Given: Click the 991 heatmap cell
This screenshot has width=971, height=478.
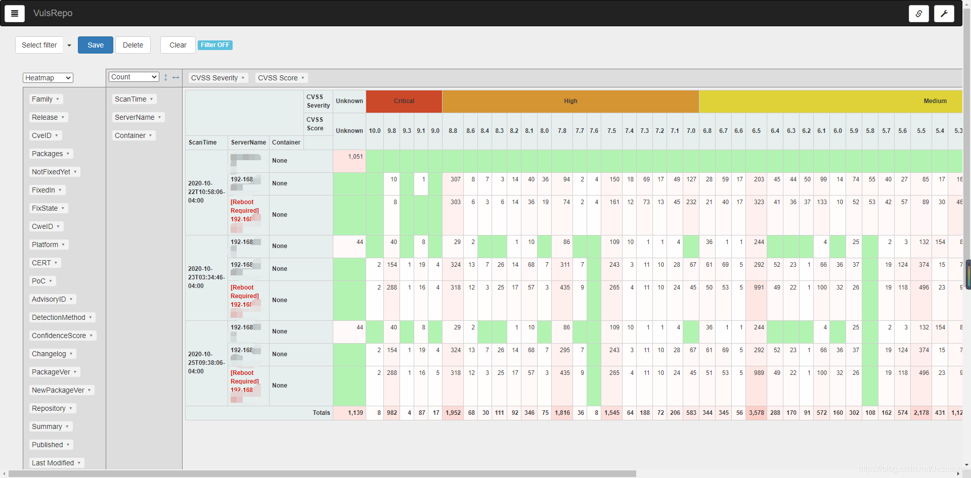Looking at the screenshot, I should pos(756,301).
